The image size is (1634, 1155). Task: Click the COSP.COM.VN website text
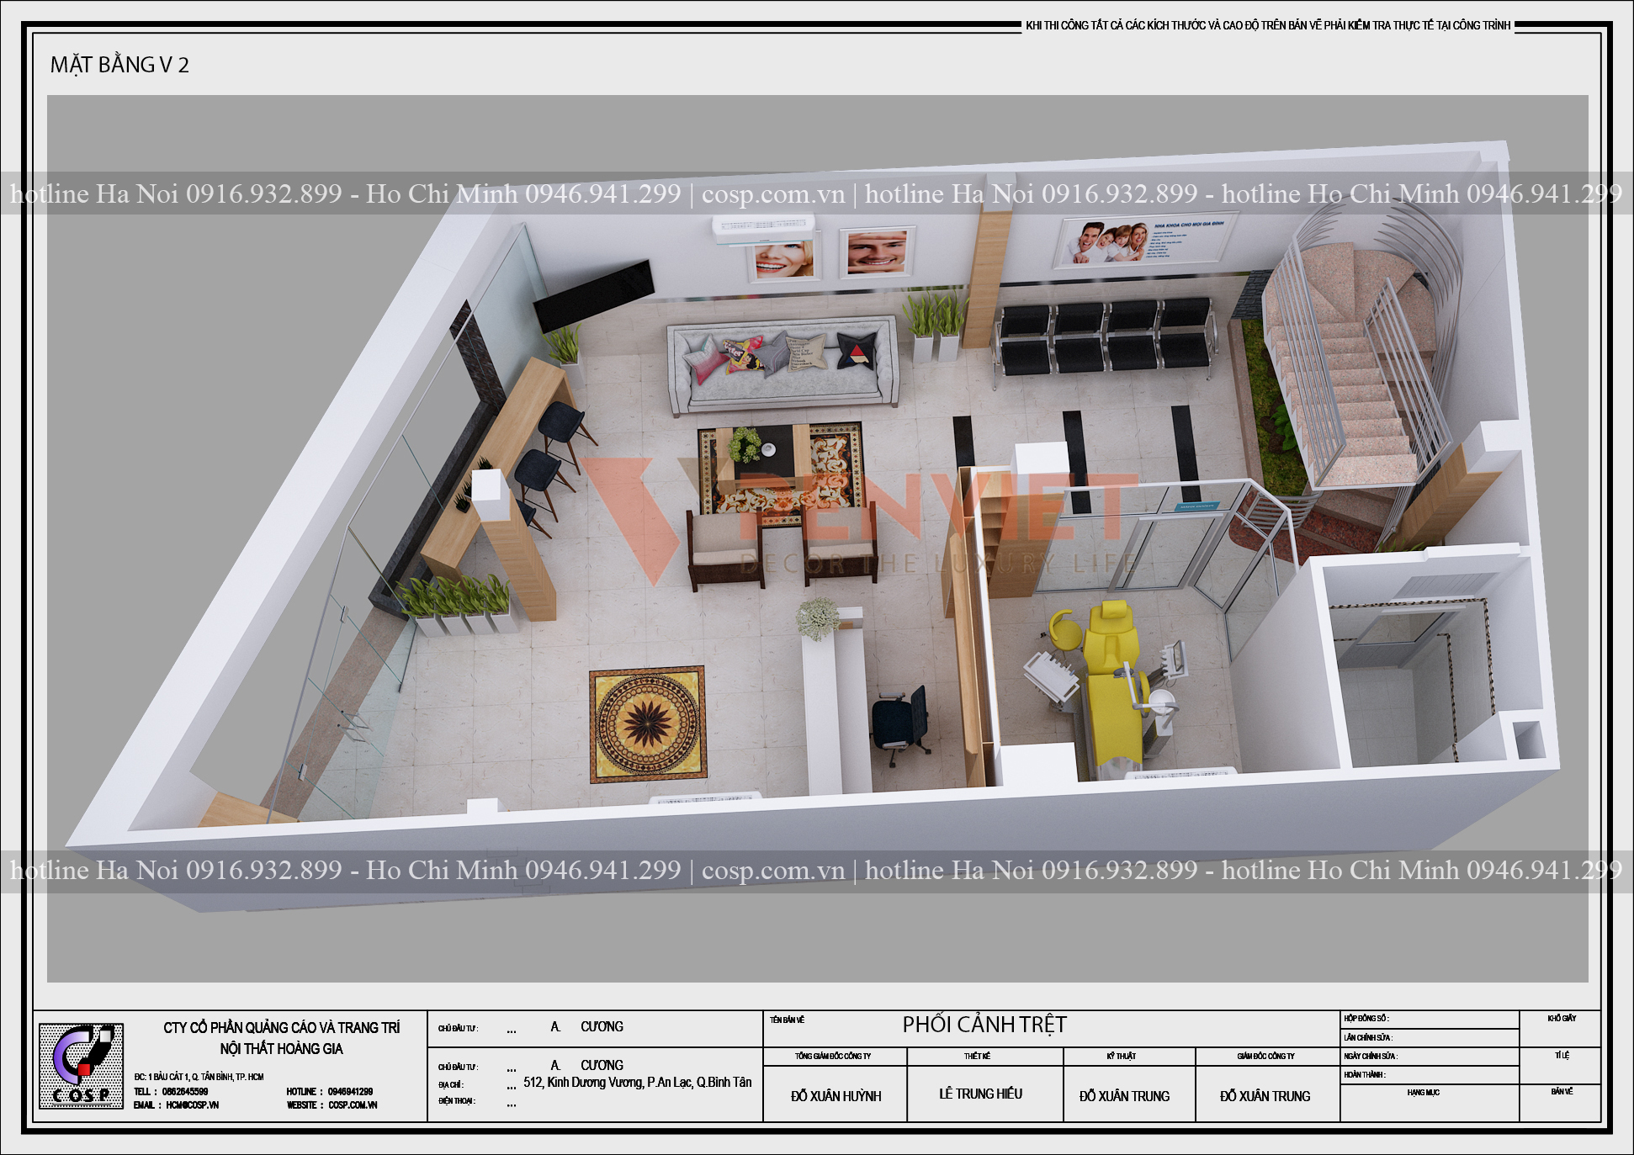coord(353,1105)
